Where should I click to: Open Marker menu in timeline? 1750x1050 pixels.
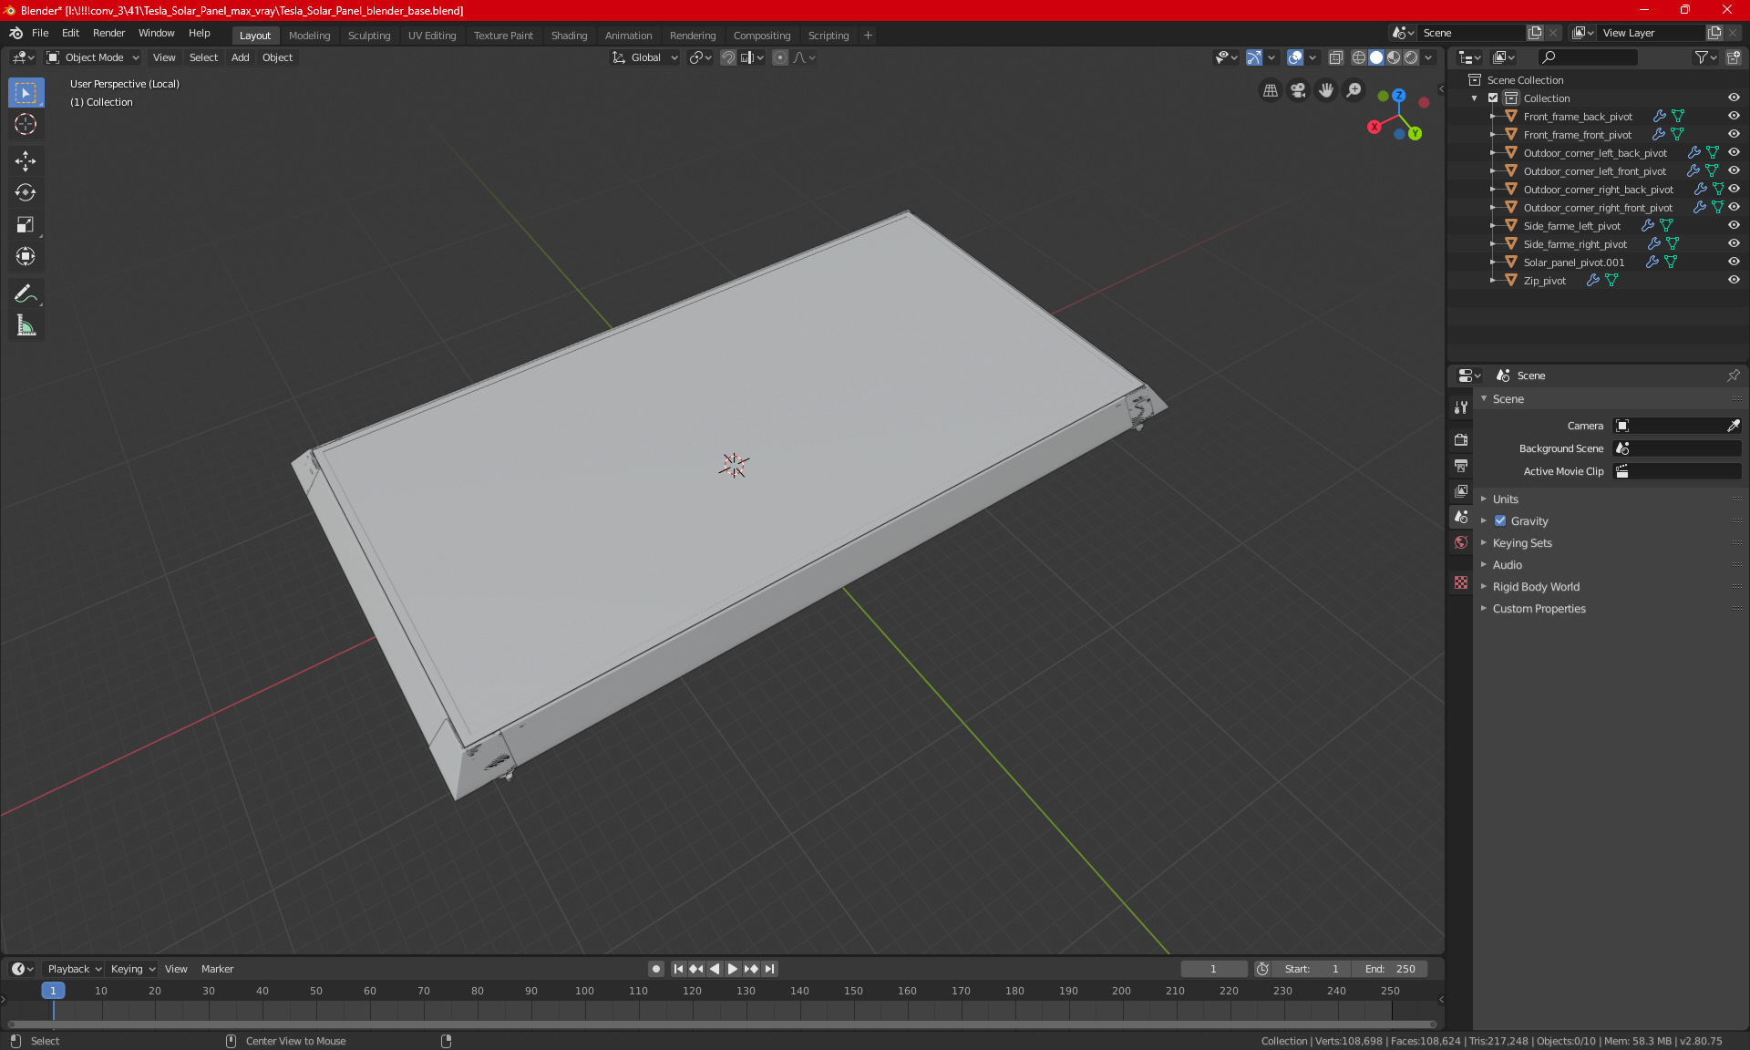[x=217, y=969]
